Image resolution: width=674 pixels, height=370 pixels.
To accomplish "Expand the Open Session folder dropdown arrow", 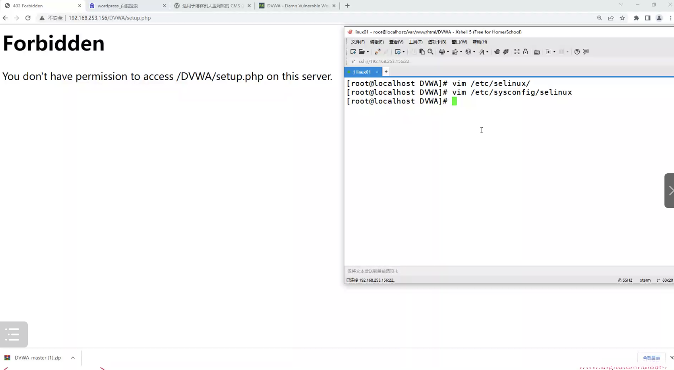I will [368, 52].
